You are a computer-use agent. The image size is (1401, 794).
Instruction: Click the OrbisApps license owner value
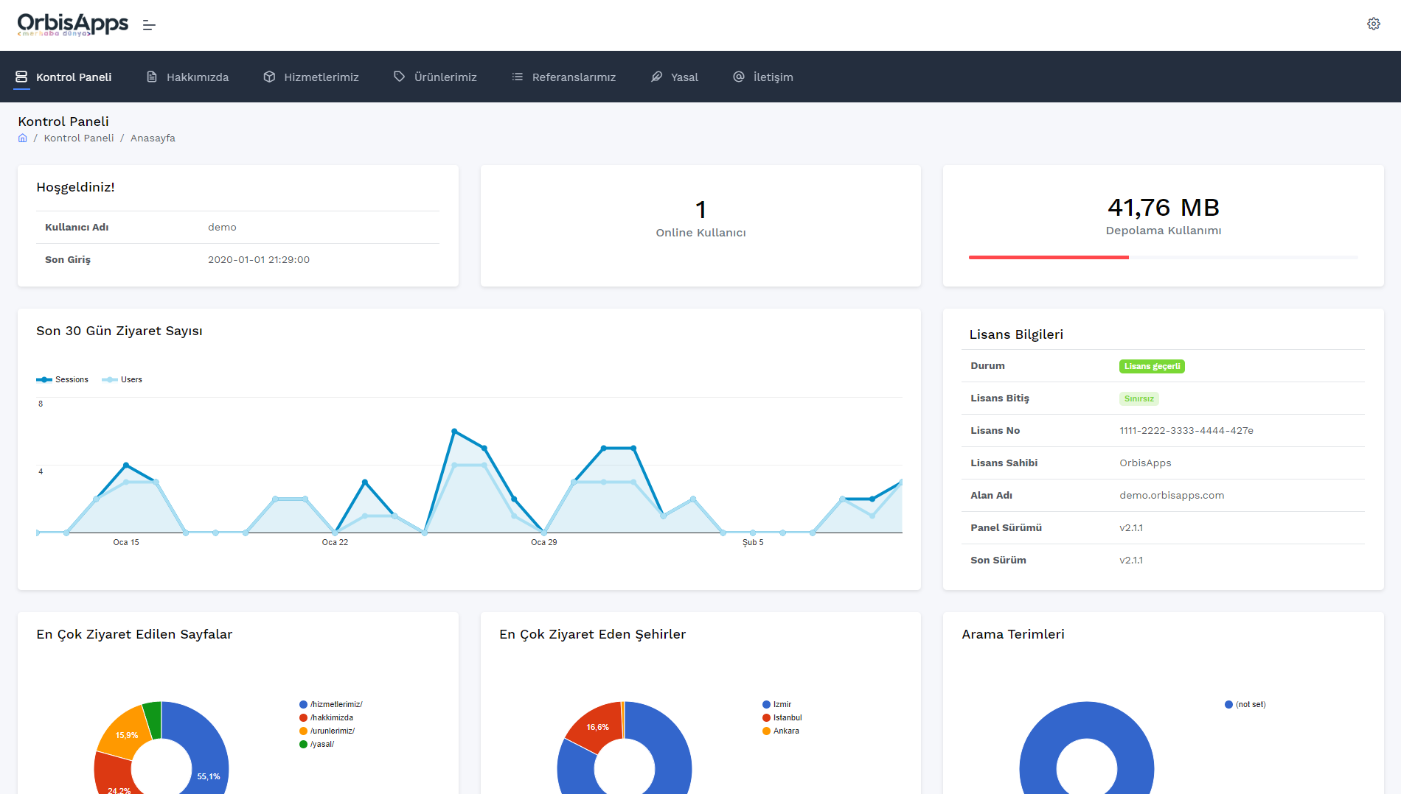click(x=1145, y=463)
